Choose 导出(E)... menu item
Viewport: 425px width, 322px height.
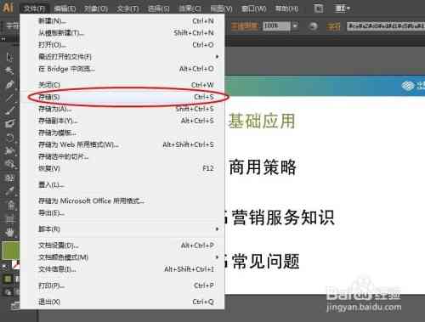tap(122, 212)
